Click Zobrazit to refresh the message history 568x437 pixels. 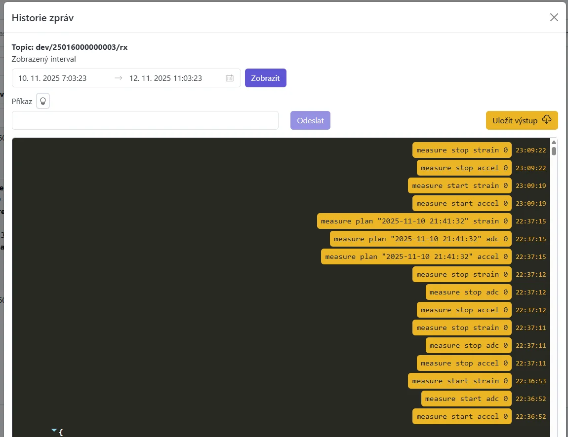coord(265,77)
